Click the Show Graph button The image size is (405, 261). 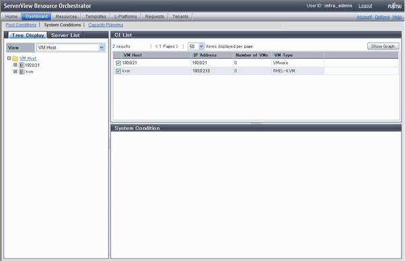(383, 46)
